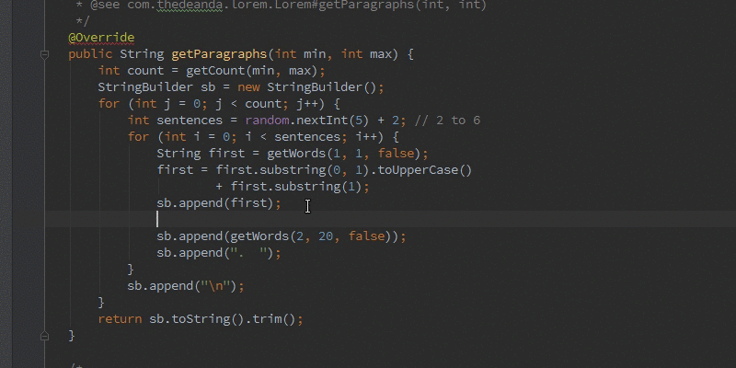
Task: Click random.nextInt(5) call
Action: tap(307, 121)
